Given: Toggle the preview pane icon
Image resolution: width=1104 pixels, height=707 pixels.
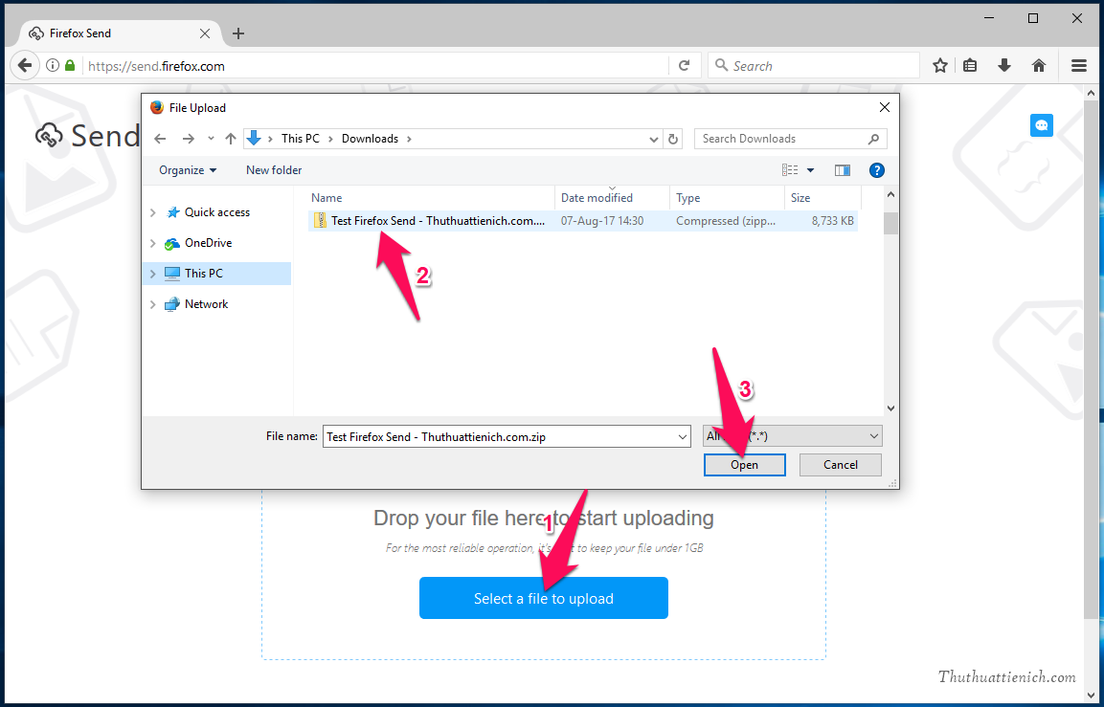Looking at the screenshot, I should tap(842, 170).
